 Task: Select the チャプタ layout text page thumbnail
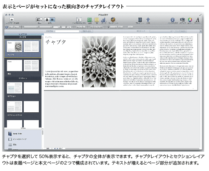(31, 47)
